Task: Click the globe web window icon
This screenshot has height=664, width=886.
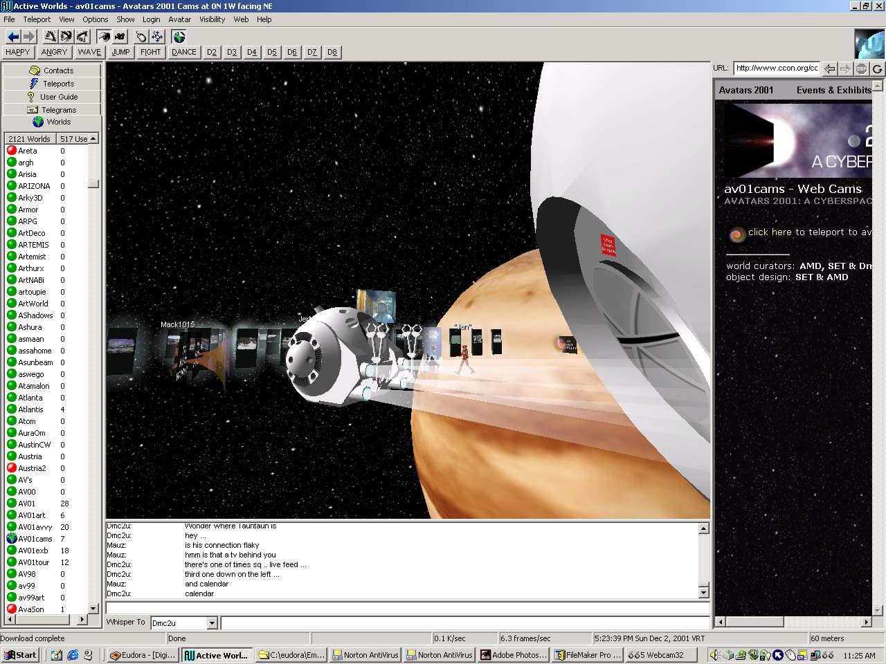Action: coord(179,37)
